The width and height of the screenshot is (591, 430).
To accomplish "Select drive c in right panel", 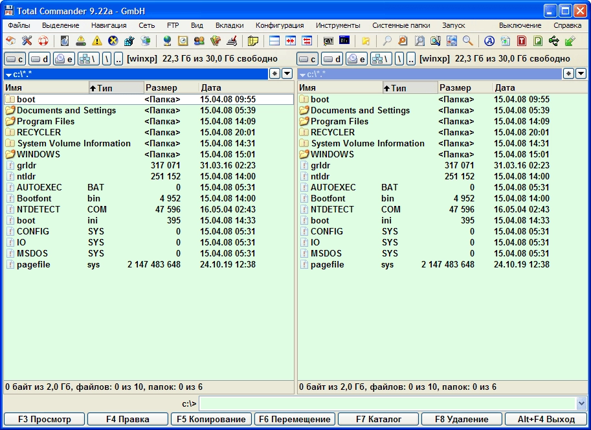I will (x=307, y=59).
